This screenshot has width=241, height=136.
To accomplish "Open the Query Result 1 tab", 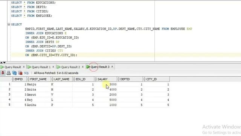I will (41, 67).
